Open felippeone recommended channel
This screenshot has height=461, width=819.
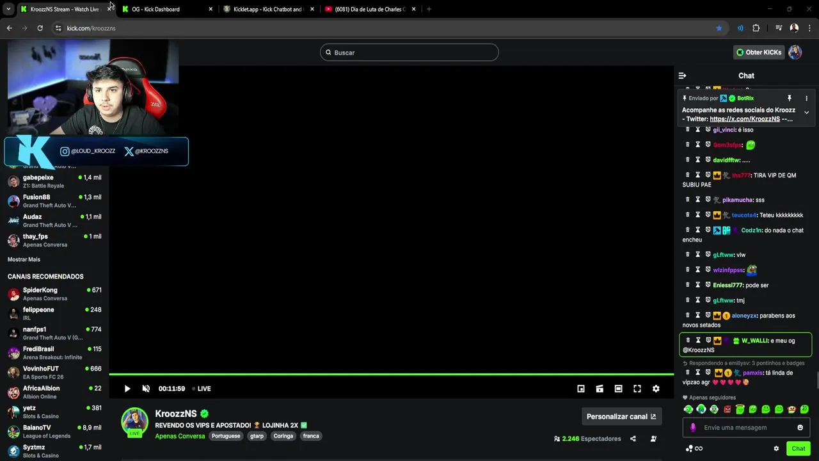coord(55,314)
